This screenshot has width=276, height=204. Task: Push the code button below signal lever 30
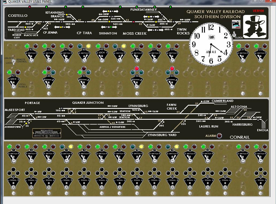point(261,193)
